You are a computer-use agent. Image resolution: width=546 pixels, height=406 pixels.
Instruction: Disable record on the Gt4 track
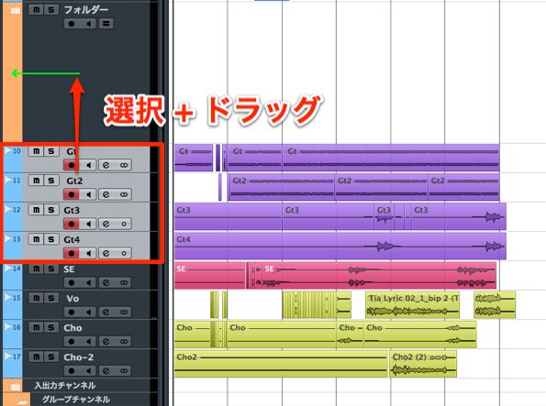pyautogui.click(x=72, y=253)
